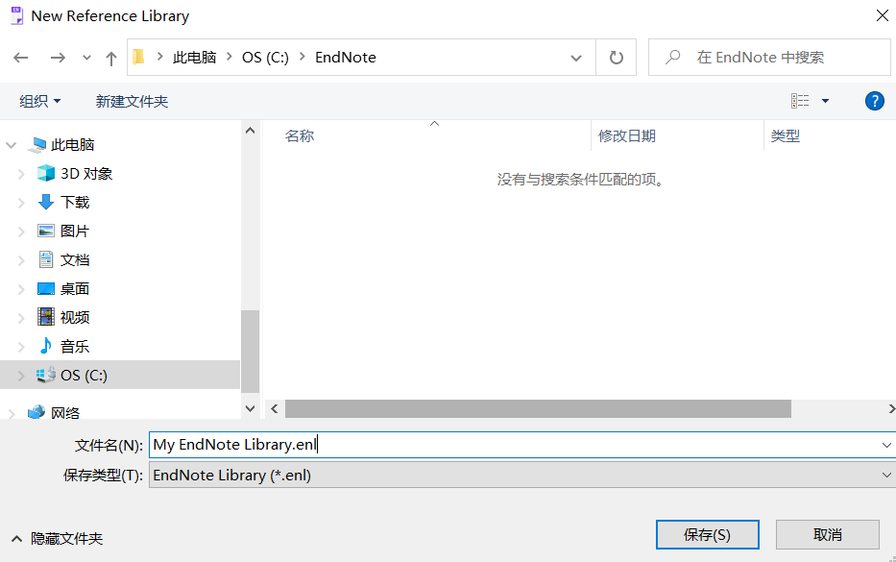Expand the 音乐 tree node
Screen dimensions: 896x562
pos(21,347)
